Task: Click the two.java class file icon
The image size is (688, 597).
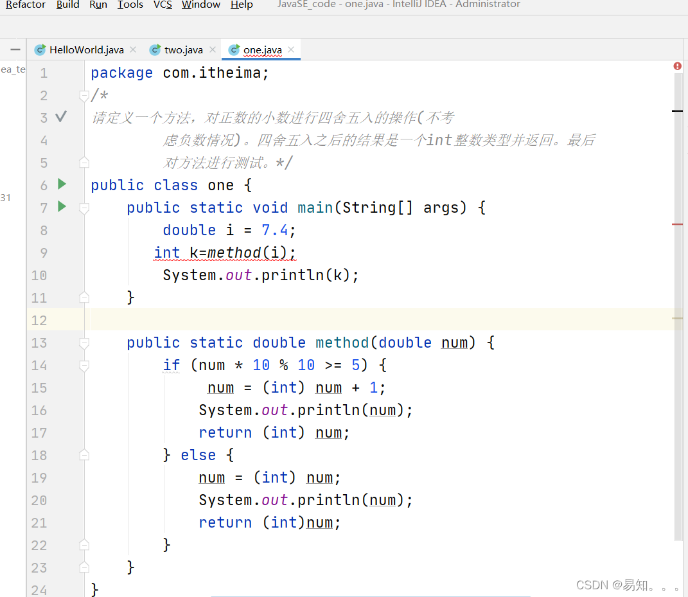Action: (155, 49)
